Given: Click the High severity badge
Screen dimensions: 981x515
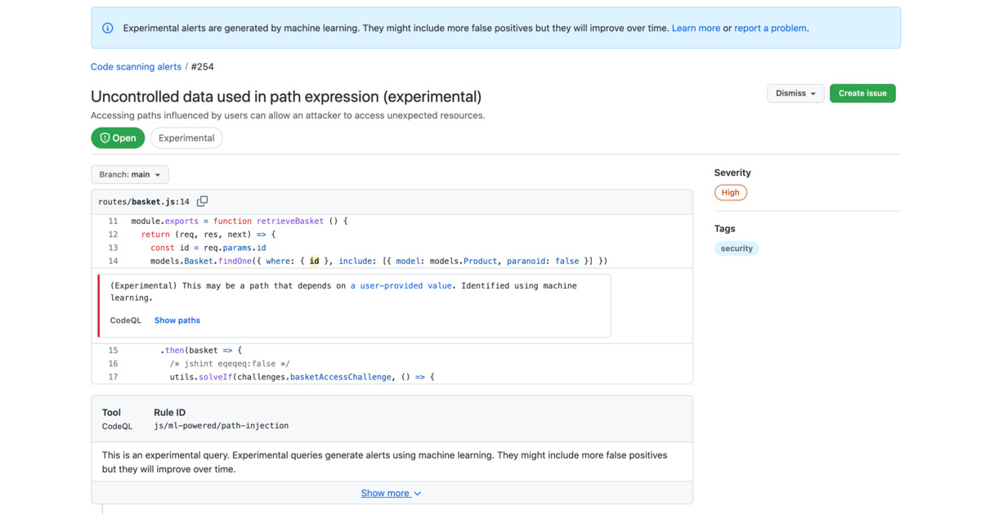Looking at the screenshot, I should 730,192.
